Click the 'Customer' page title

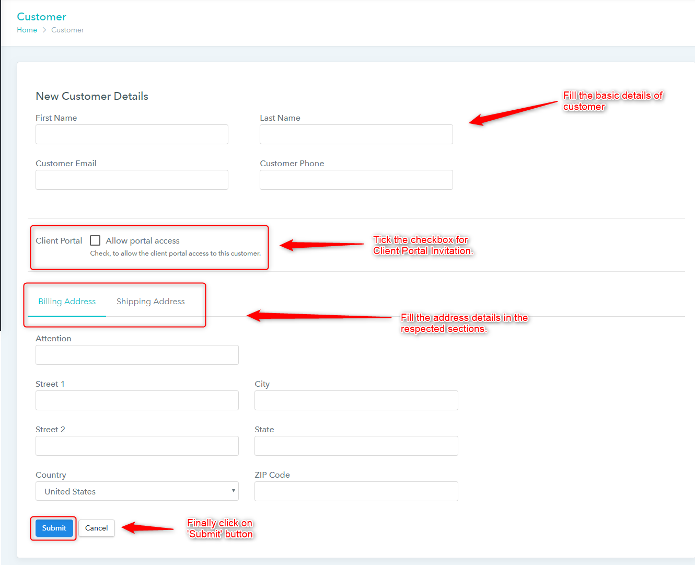pyautogui.click(x=42, y=17)
